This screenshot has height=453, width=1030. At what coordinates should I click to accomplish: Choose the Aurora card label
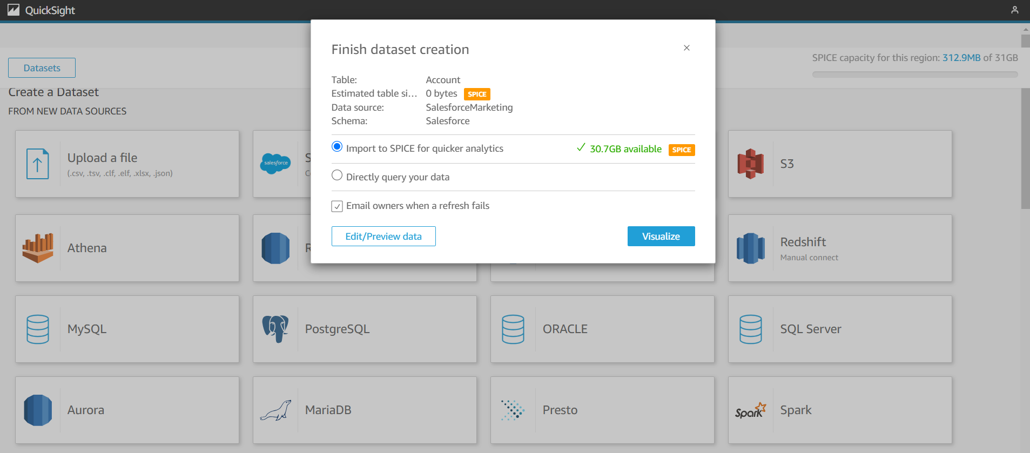[86, 410]
